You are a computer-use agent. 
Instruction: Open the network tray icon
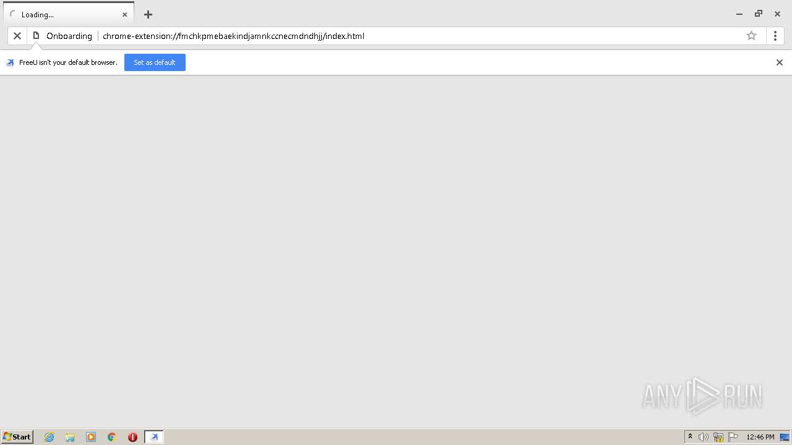718,437
